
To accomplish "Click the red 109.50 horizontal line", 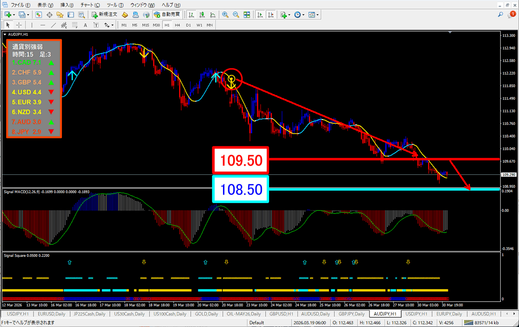I will click(x=360, y=159).
